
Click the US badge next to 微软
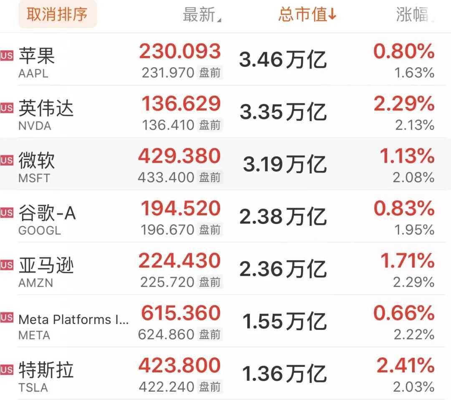(7, 161)
